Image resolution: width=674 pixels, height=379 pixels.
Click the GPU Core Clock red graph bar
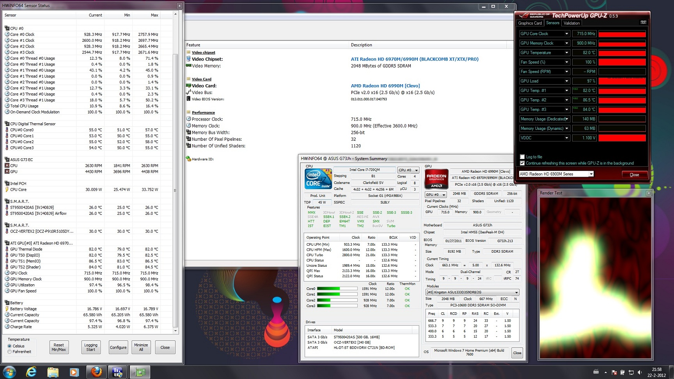click(x=622, y=34)
